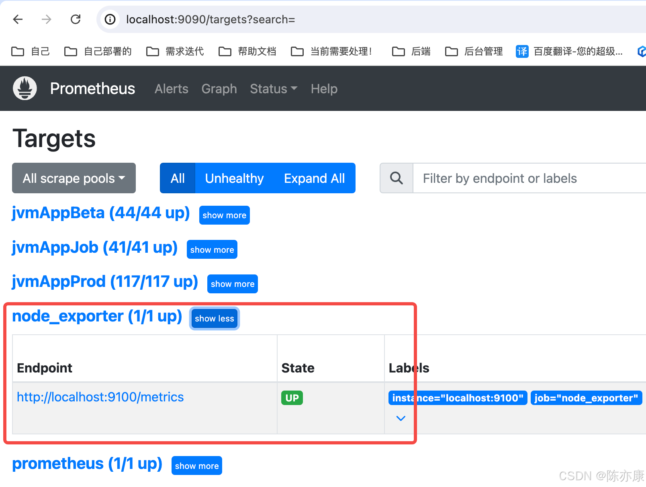This screenshot has height=487, width=646.
Task: Click the green UP state badge
Action: (x=292, y=398)
